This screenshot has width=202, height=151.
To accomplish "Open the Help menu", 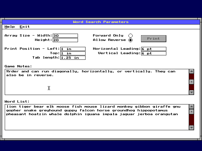I will [9, 27].
